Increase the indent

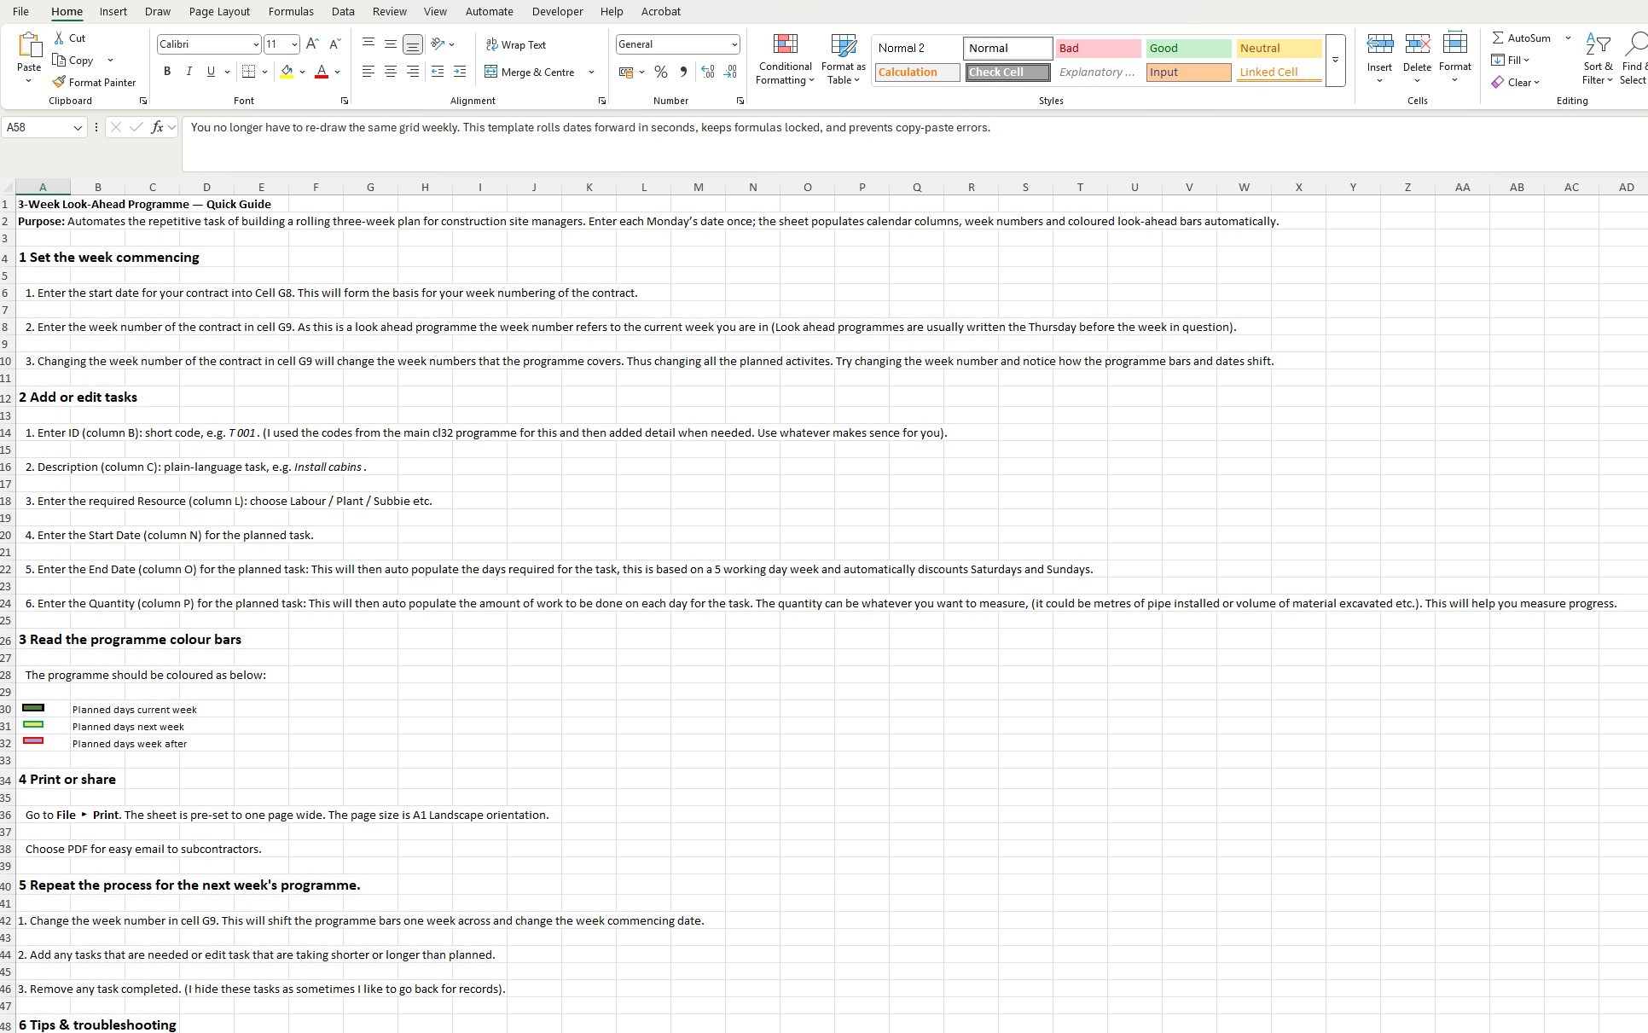pyautogui.click(x=460, y=72)
